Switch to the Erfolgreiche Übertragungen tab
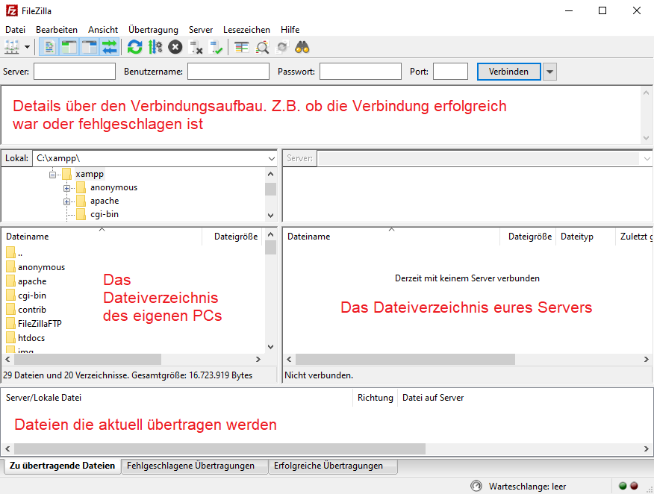The width and height of the screenshot is (654, 494). [x=333, y=466]
